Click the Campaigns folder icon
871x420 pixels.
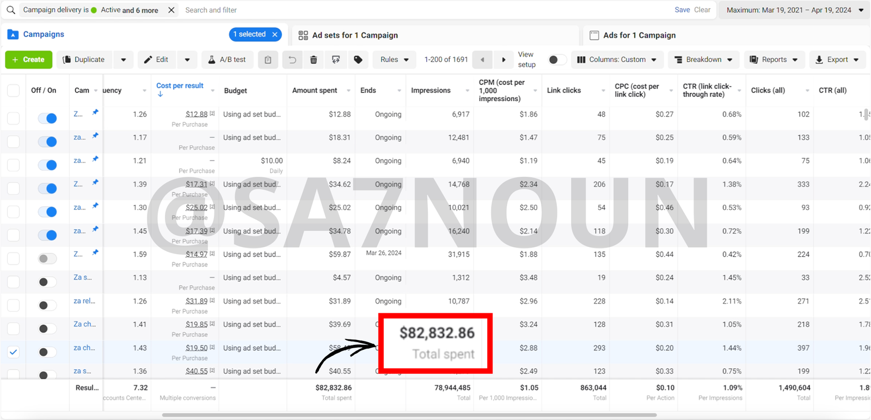click(13, 34)
